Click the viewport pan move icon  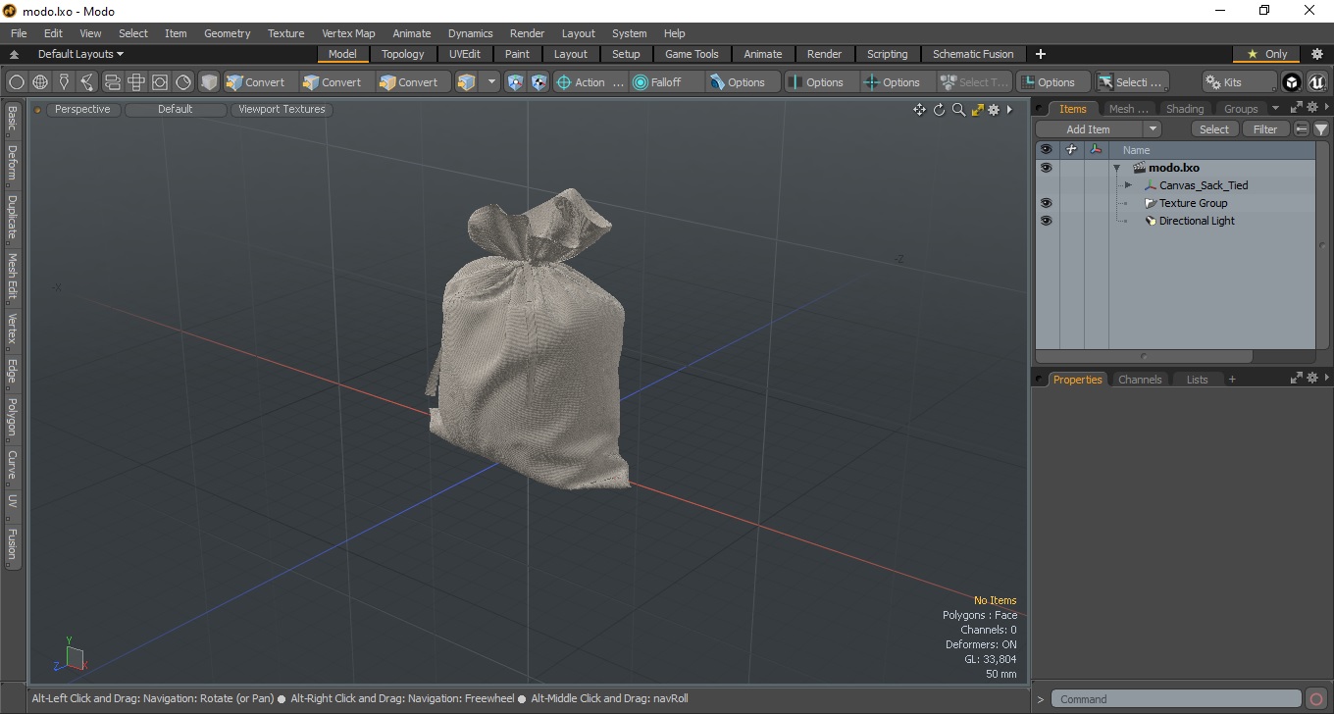919,110
